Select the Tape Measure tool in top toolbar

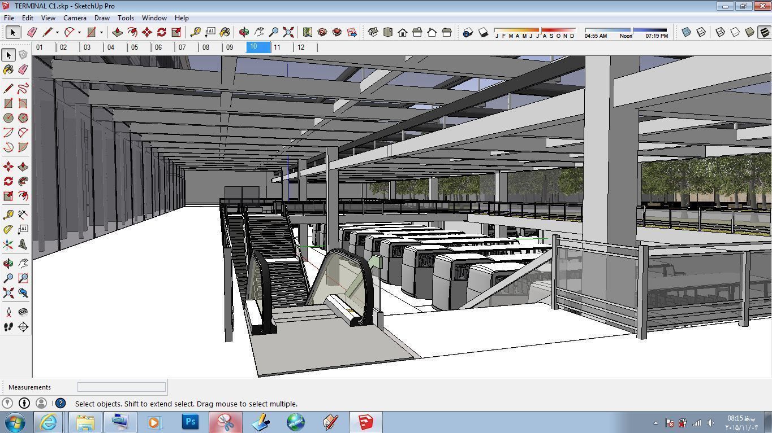(x=196, y=33)
